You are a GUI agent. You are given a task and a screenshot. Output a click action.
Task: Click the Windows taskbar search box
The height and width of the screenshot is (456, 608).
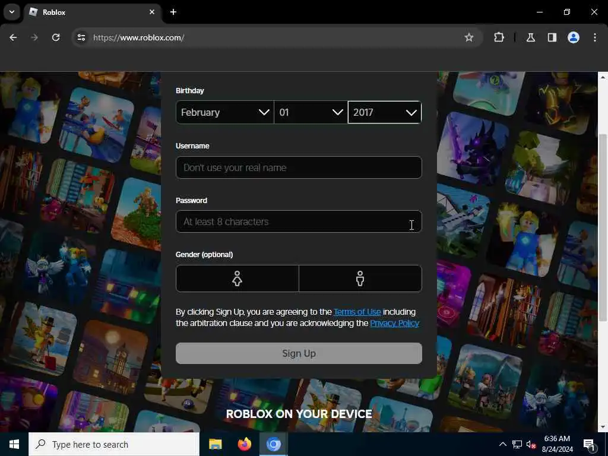tap(114, 444)
